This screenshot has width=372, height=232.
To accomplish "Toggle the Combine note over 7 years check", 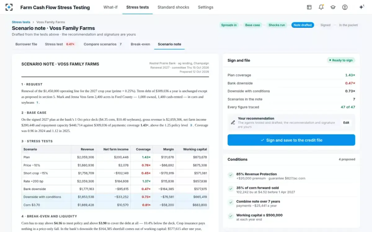I will point(231,203).
